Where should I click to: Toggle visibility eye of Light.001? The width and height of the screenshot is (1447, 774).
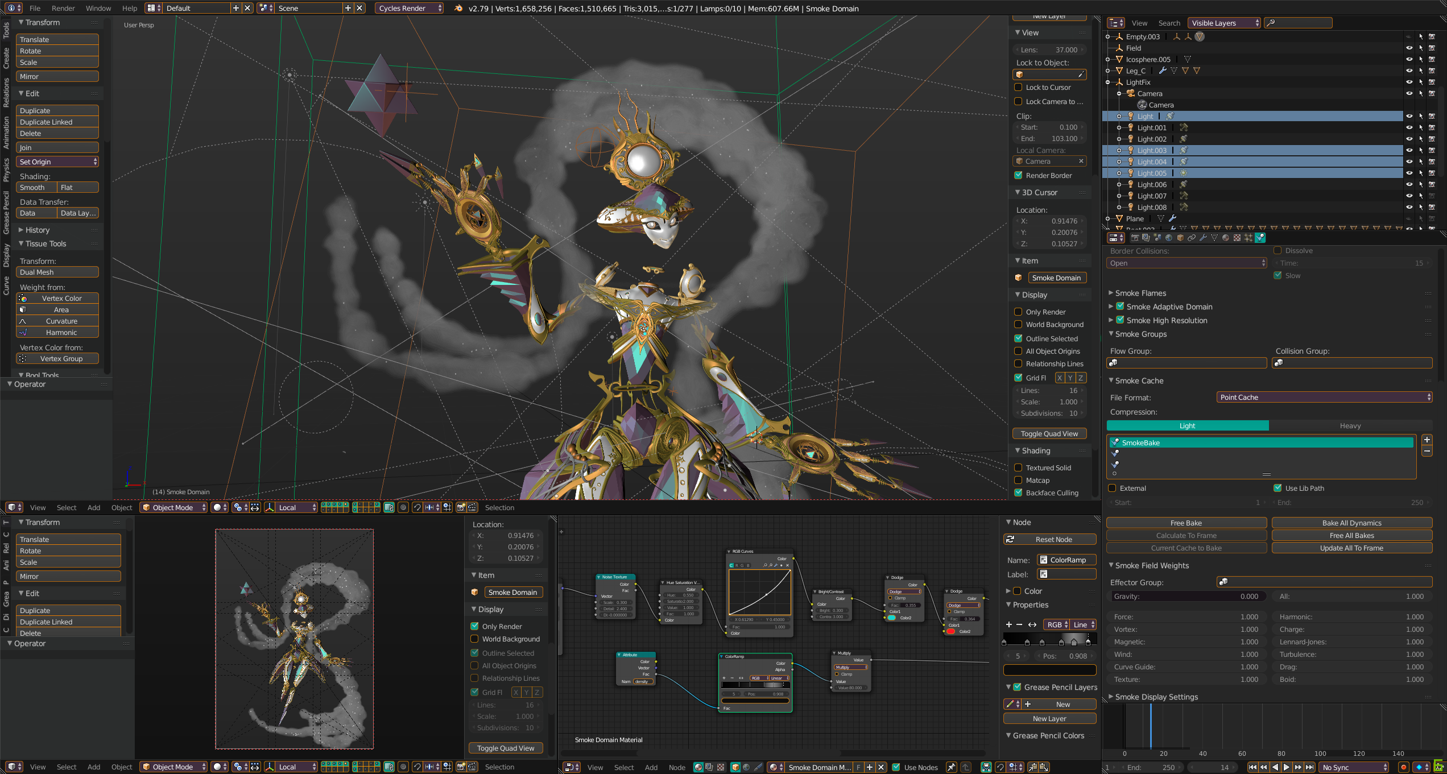point(1409,127)
